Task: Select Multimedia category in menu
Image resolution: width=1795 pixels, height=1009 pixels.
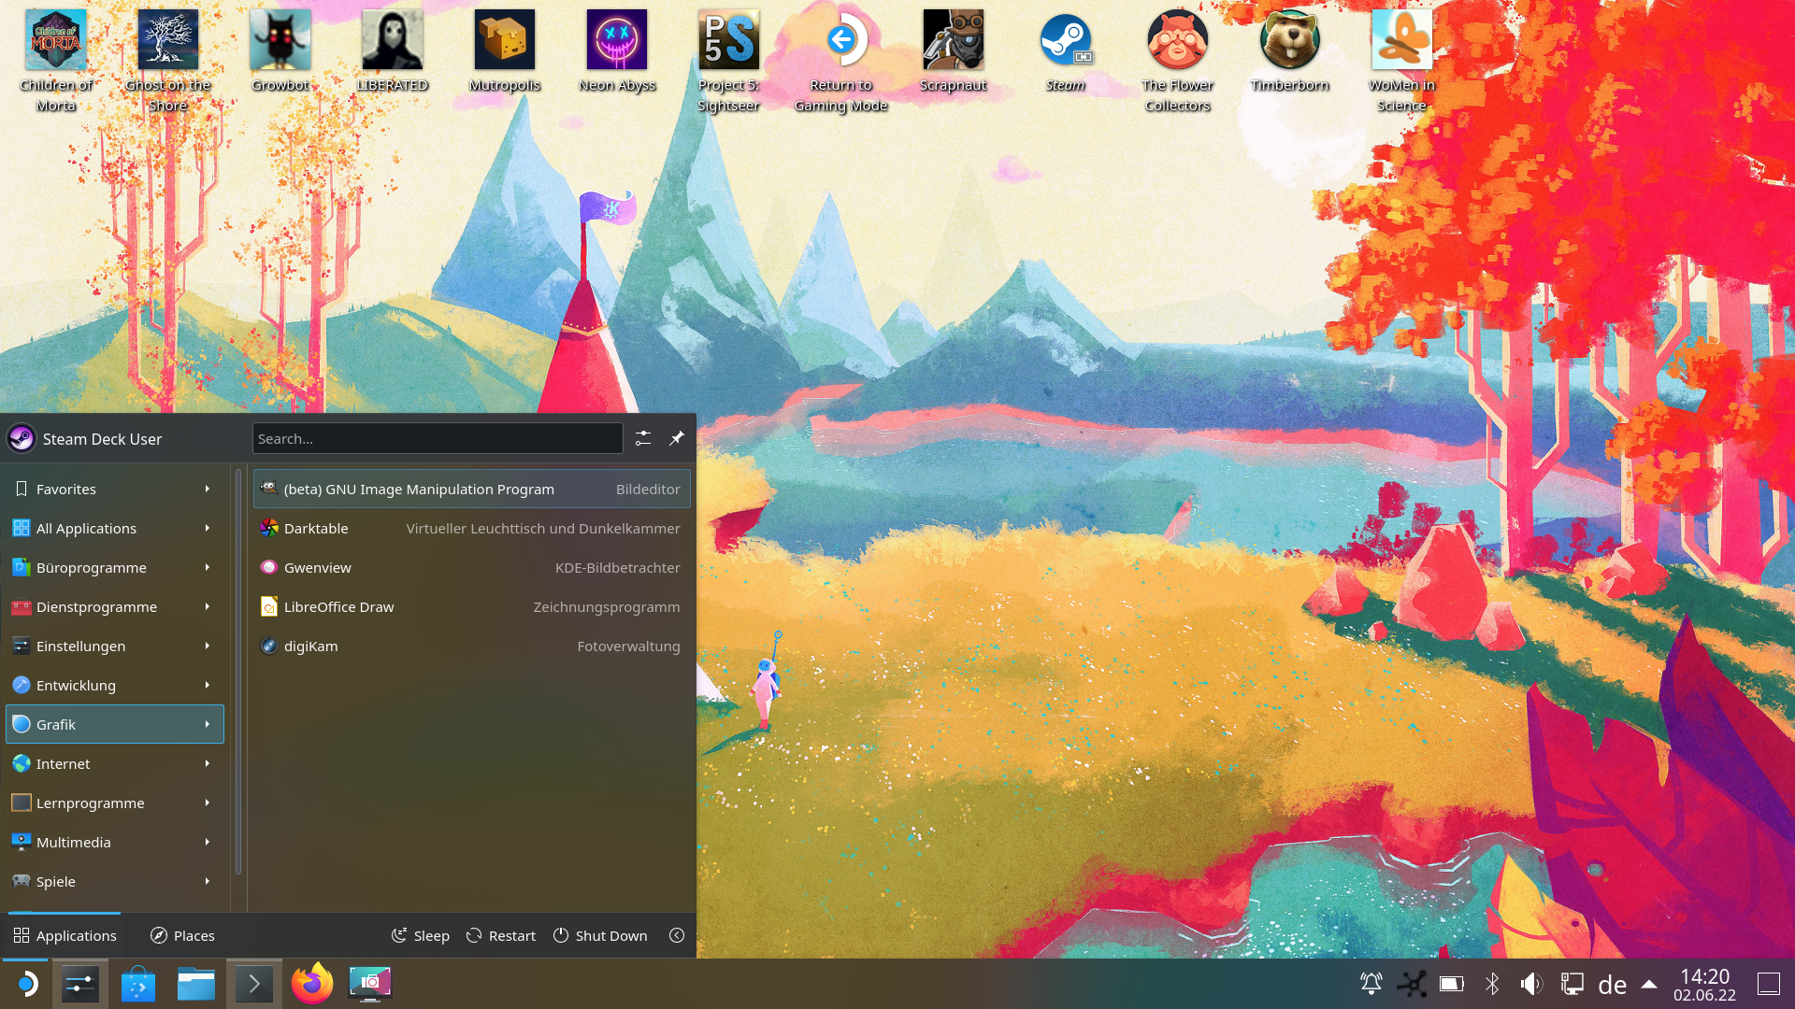Action: click(114, 842)
